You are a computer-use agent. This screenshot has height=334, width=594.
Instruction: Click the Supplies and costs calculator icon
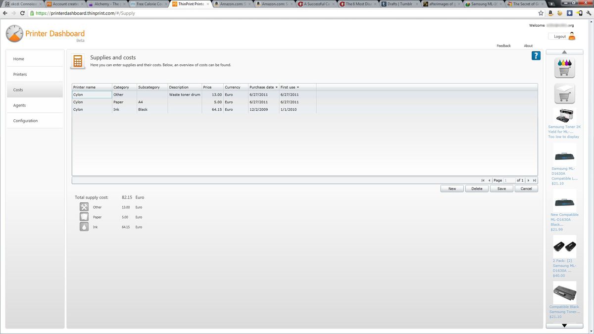(78, 61)
